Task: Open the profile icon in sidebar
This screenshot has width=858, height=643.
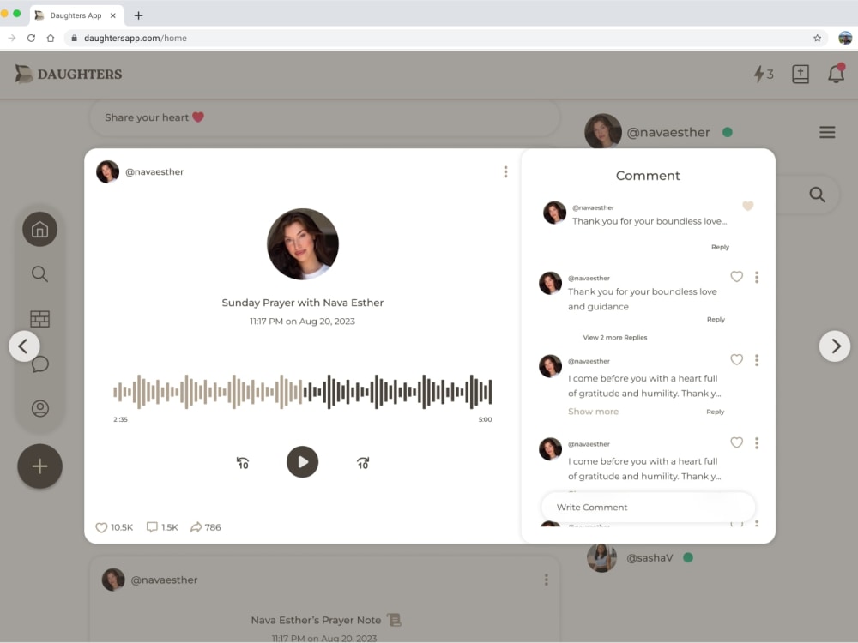Action: pyautogui.click(x=40, y=408)
